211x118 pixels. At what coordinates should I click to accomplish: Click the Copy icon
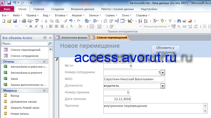pos(51,21)
